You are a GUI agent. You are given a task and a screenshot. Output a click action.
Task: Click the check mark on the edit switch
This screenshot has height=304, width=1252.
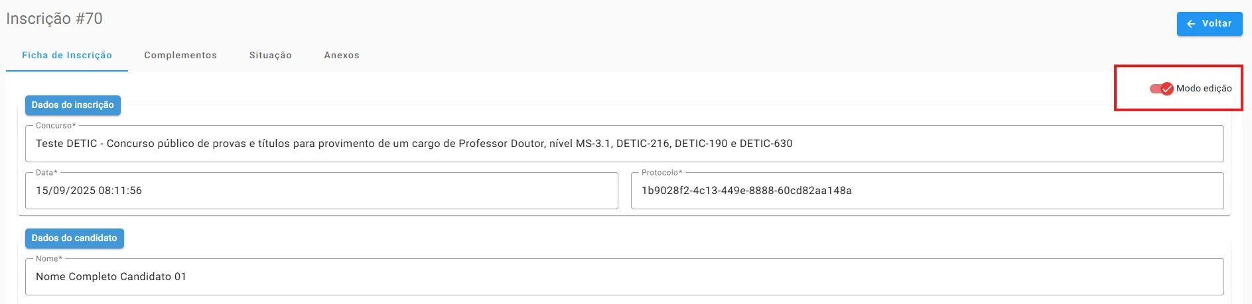[1167, 89]
